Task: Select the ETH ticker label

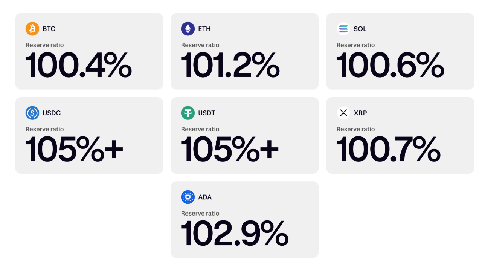Action: coord(204,29)
